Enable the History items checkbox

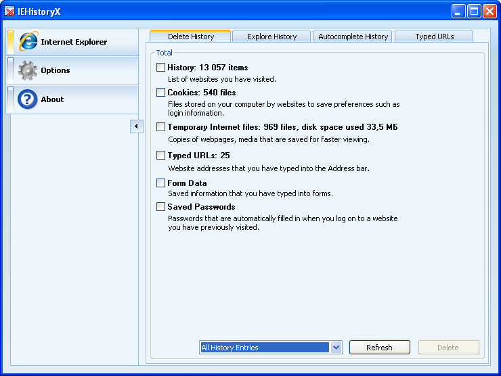160,68
